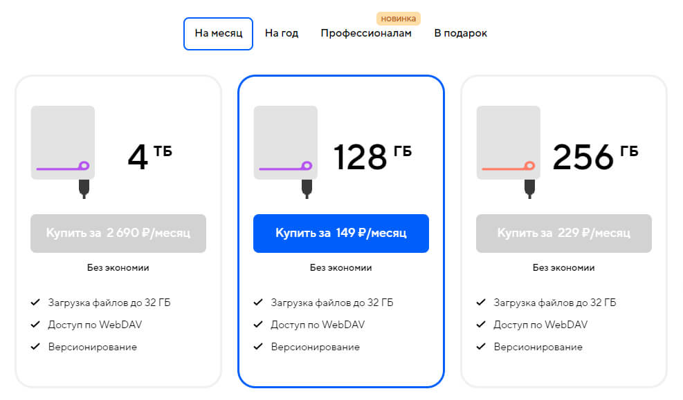Click the 4 TB drive icon
The width and height of the screenshot is (683, 400).
coord(63,143)
